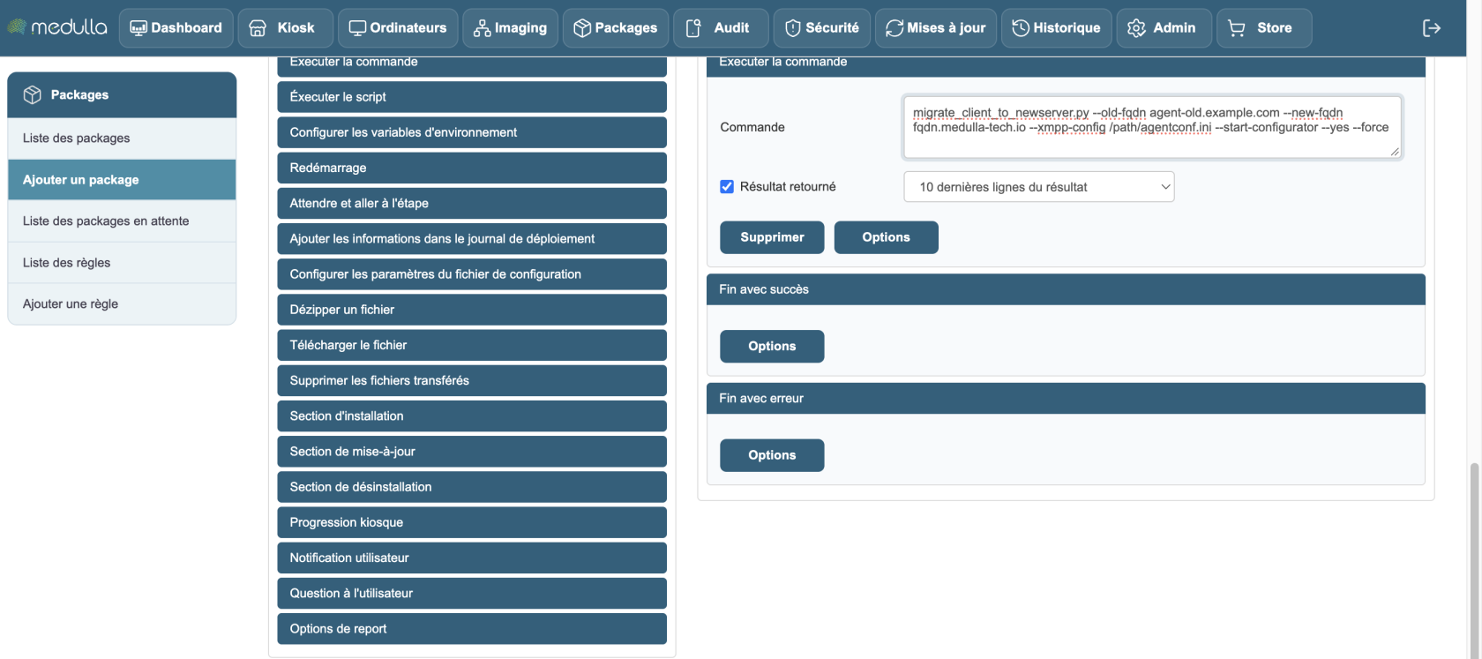The image size is (1482, 659).
Task: Open Options under Fin avec succès
Action: click(x=772, y=347)
